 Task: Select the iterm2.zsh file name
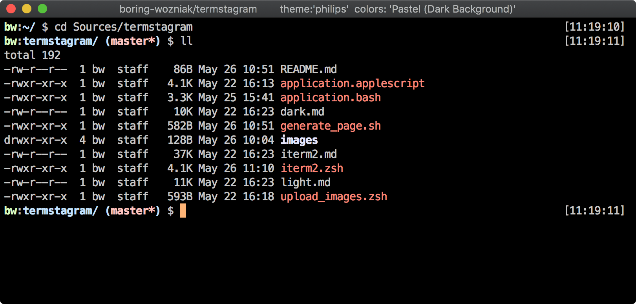(x=312, y=168)
